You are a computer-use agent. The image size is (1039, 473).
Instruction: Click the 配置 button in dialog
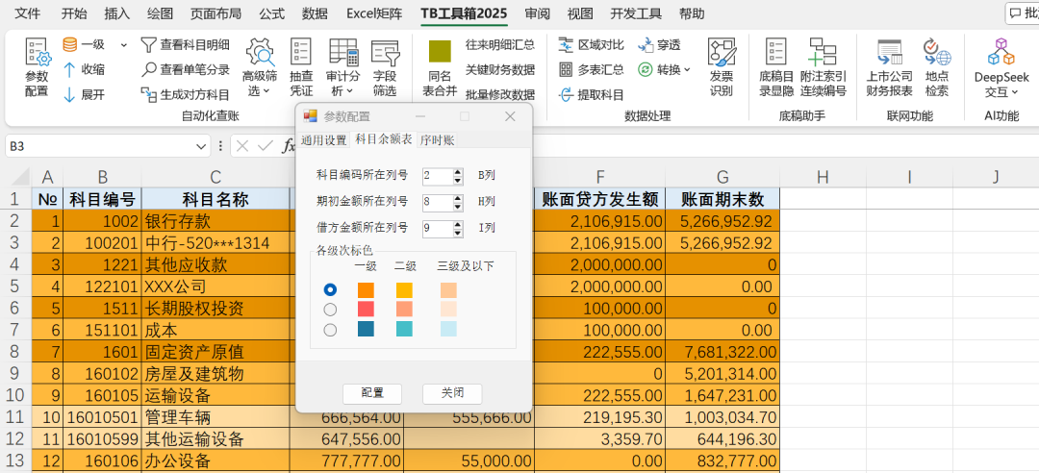coord(372,393)
